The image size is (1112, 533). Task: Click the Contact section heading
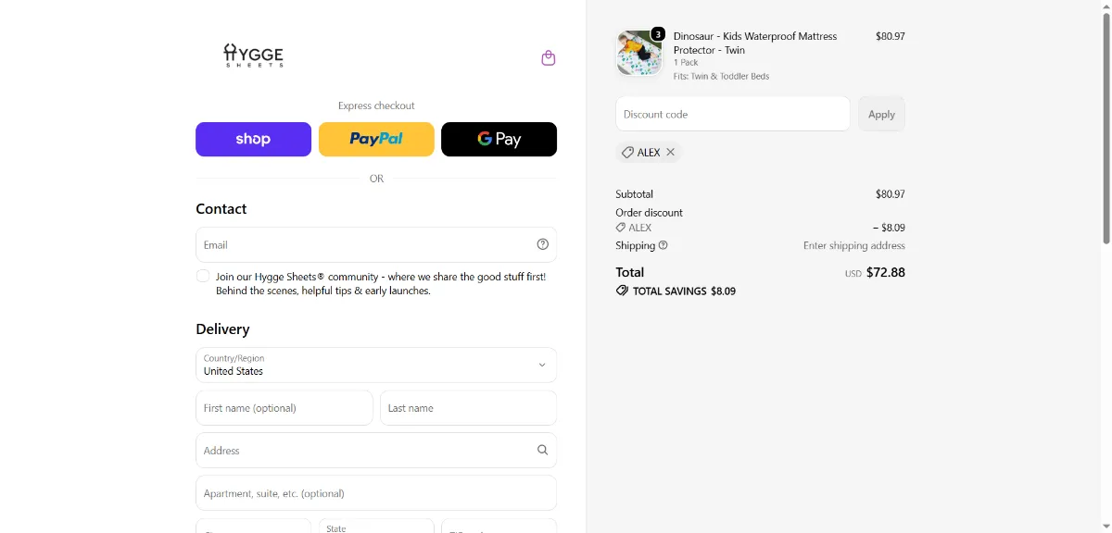pyautogui.click(x=221, y=209)
